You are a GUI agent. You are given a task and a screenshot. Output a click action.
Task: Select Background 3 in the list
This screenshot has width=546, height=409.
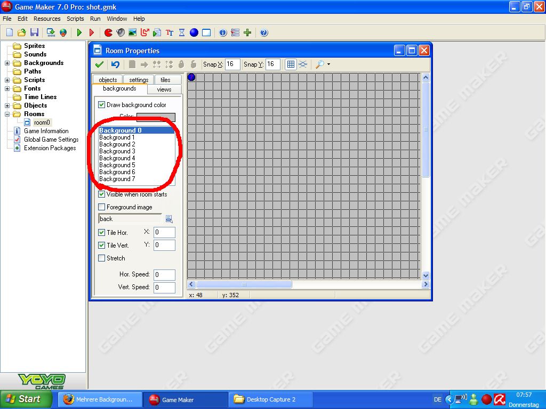(117, 151)
